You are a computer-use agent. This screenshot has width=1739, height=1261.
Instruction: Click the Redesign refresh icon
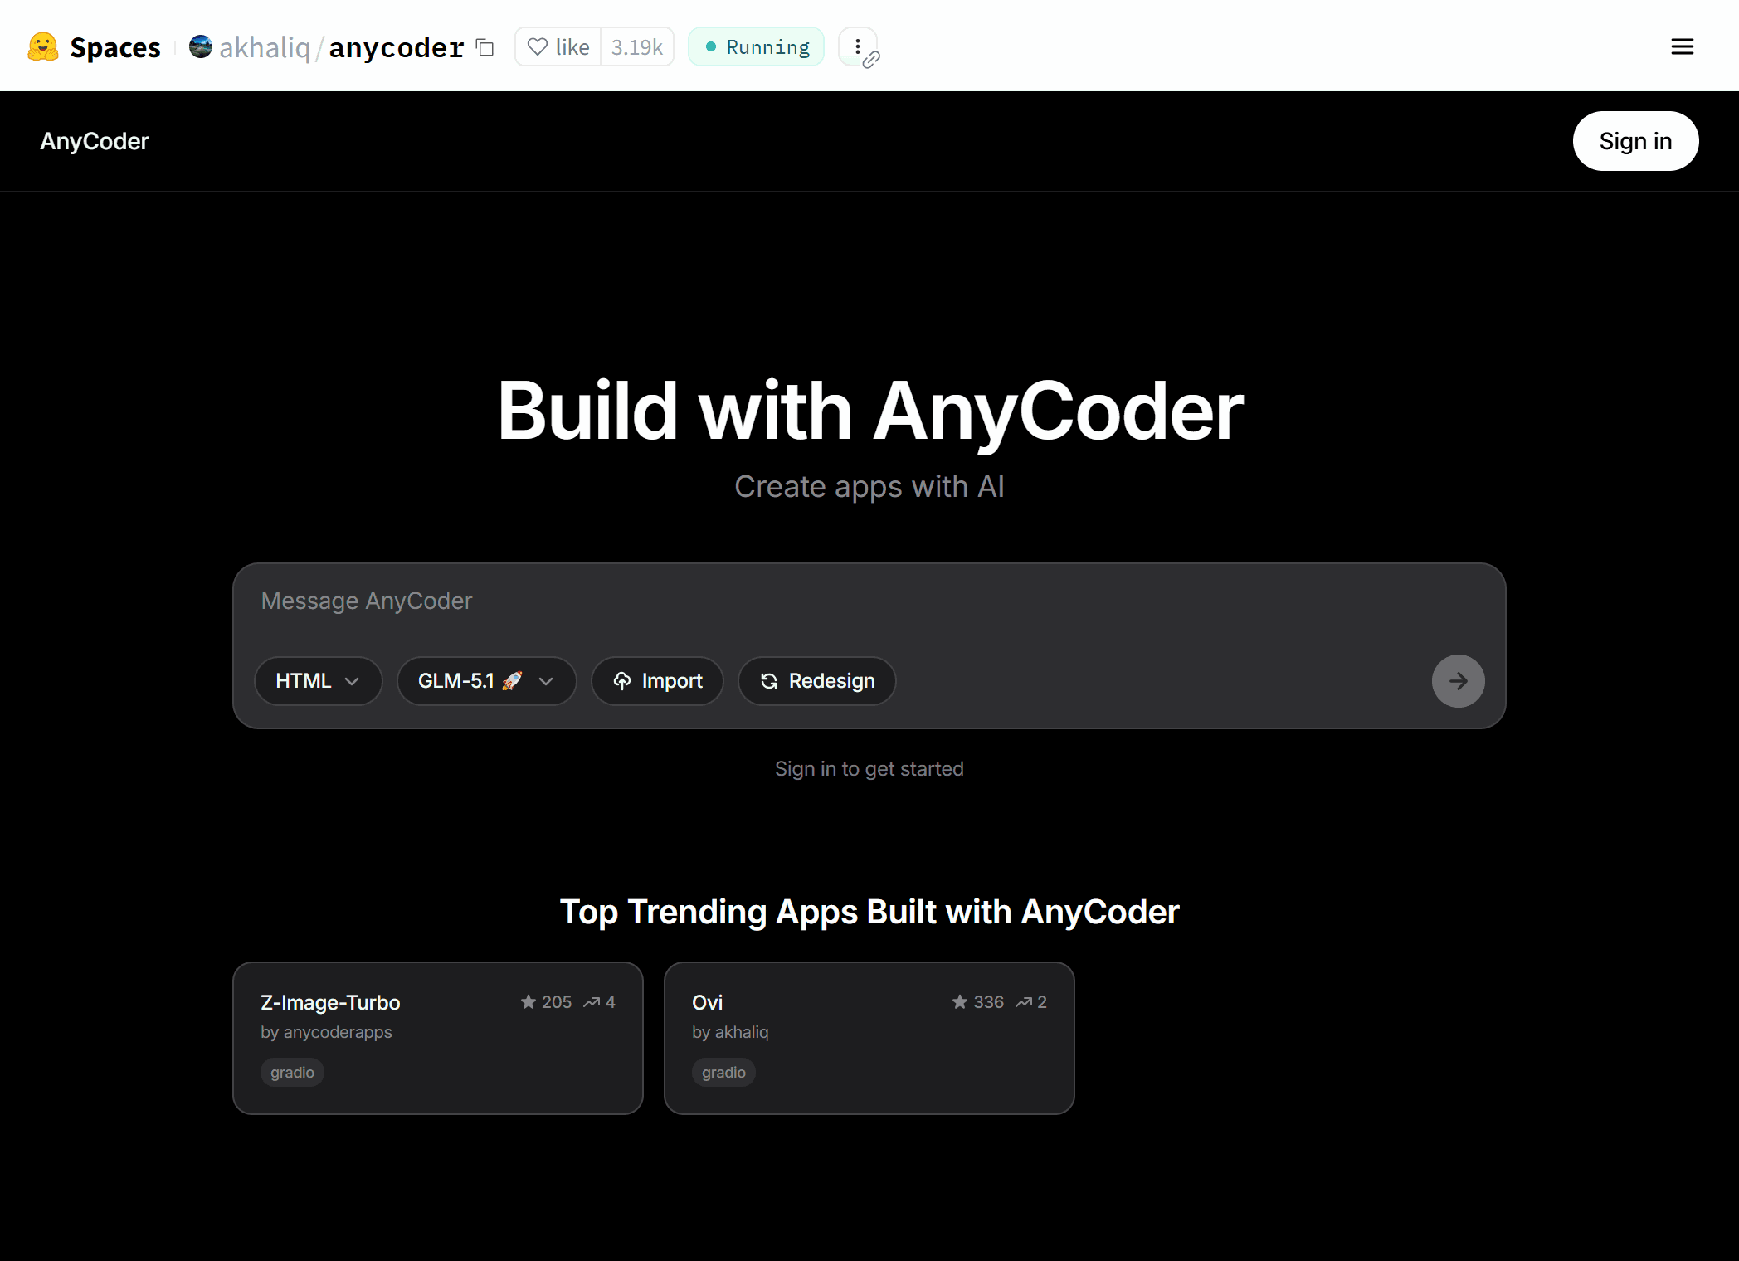[768, 680]
